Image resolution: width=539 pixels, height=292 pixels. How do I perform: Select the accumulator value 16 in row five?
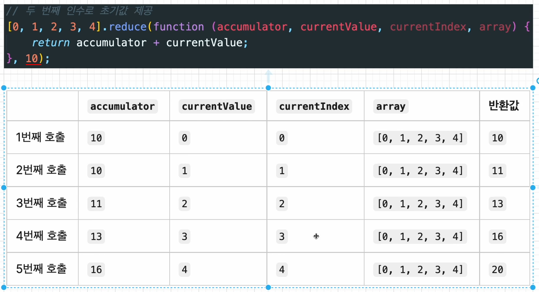(96, 269)
